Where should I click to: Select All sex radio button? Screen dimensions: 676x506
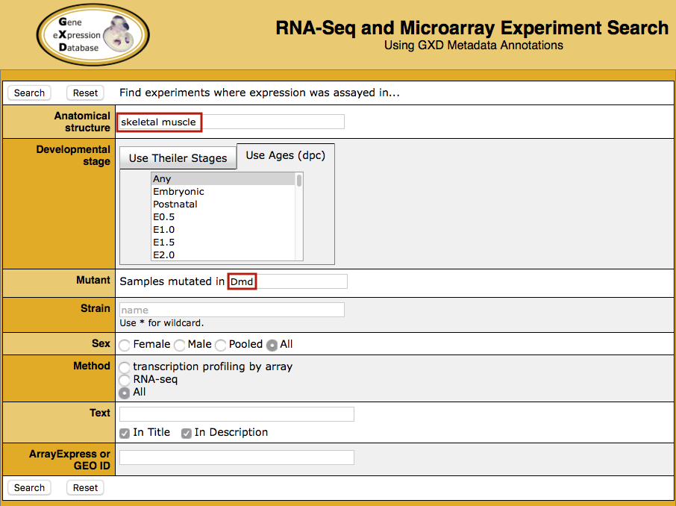click(x=272, y=345)
